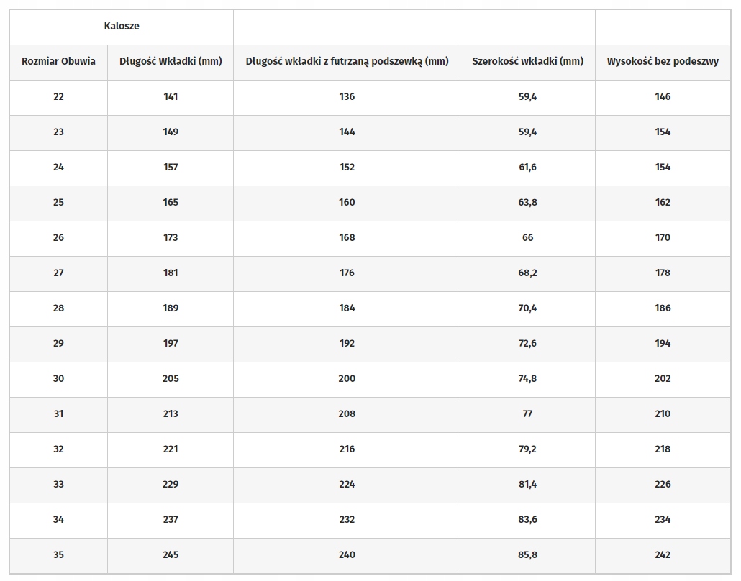This screenshot has height=581, width=741.
Task: Click the Długość Wkładki (mm) header
Action: pos(171,62)
